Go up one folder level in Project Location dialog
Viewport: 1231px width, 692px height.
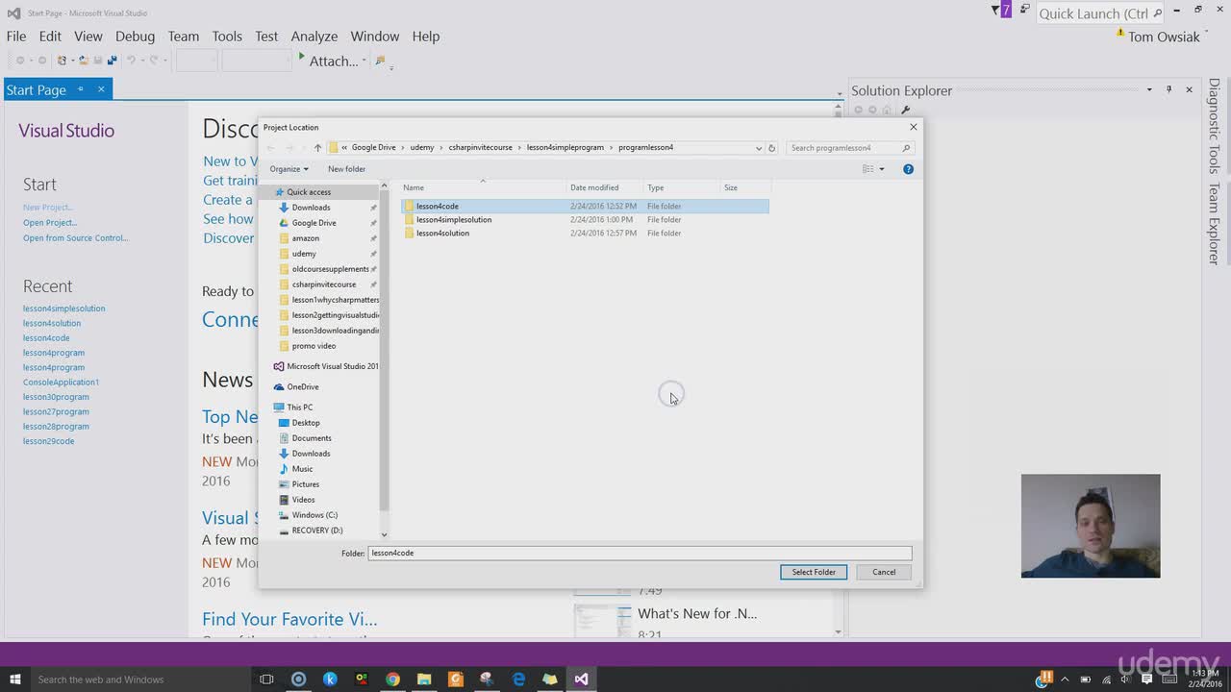pos(317,148)
